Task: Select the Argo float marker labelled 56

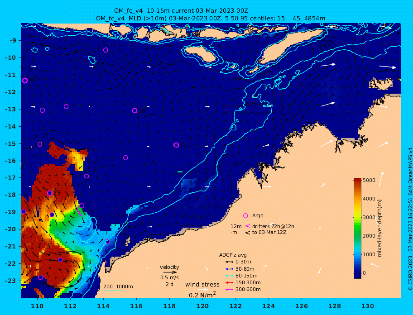Action: coord(134,110)
